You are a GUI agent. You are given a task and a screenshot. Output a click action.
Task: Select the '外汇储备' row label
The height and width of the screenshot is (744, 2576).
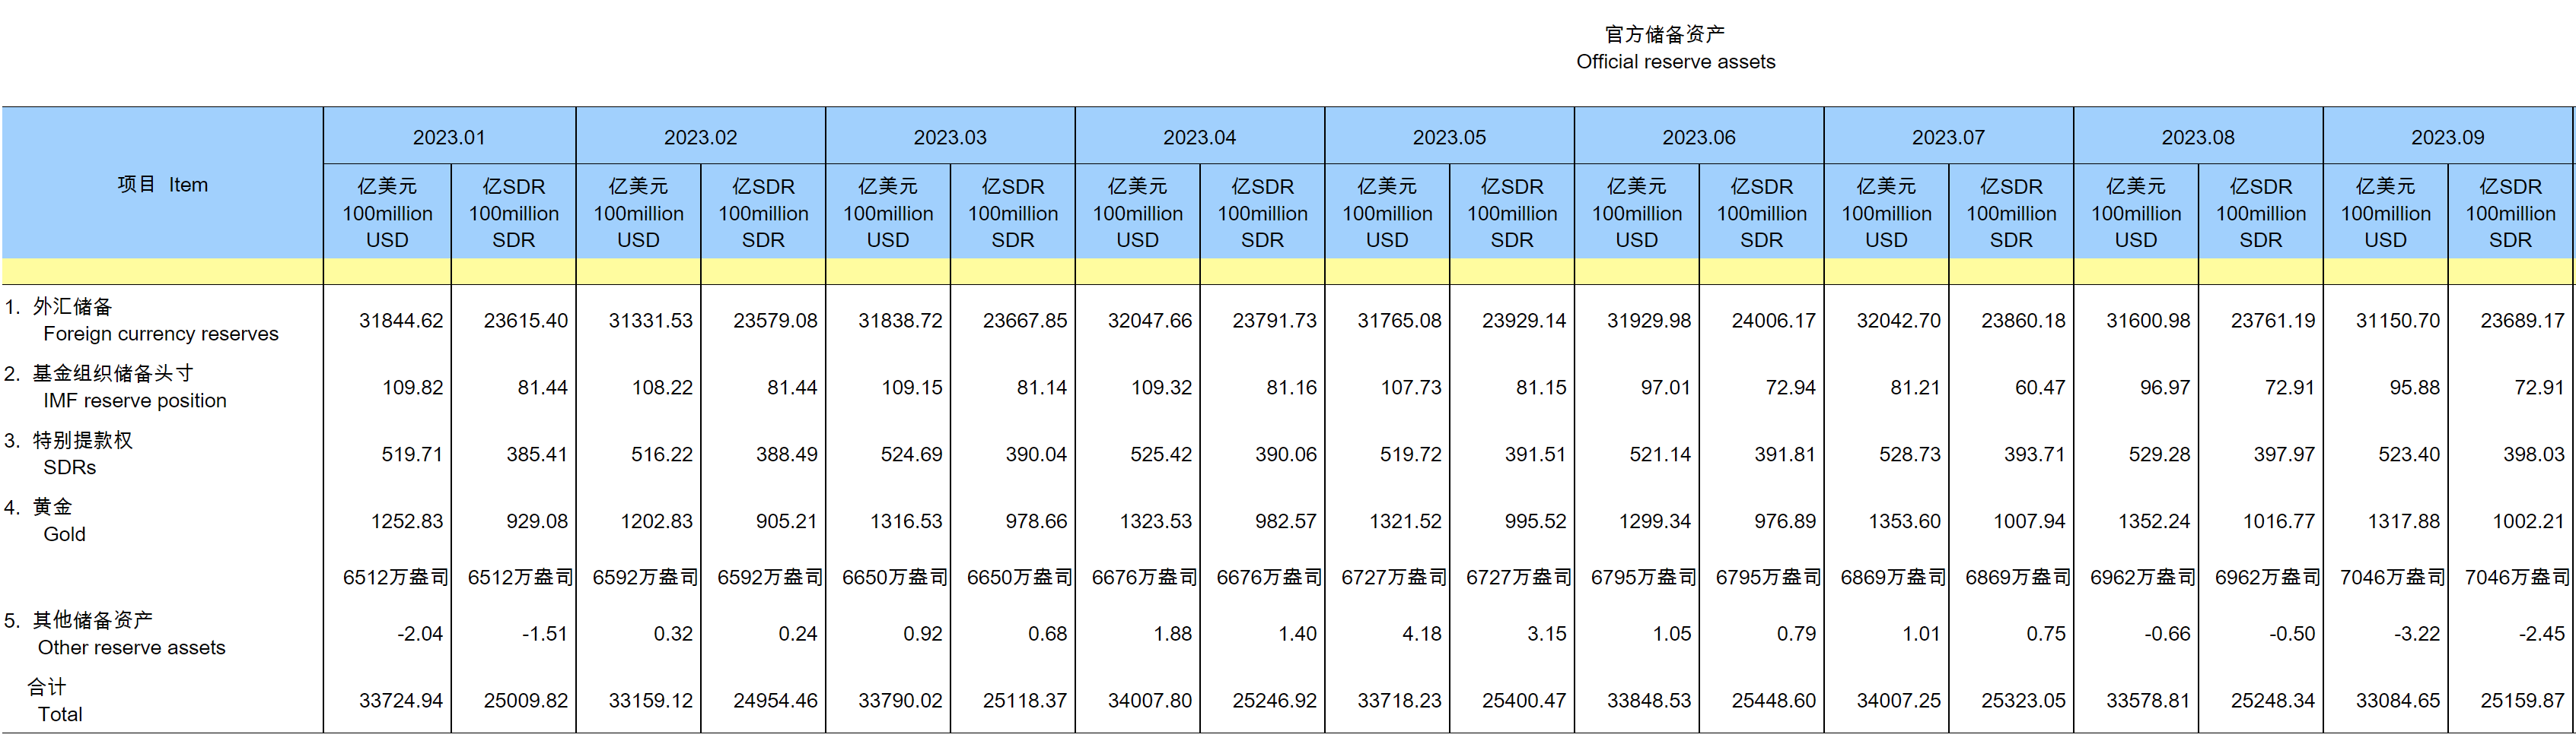(x=72, y=306)
